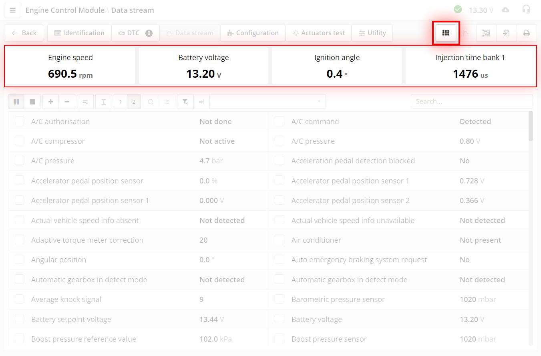This screenshot has width=541, height=356.
Task: Click the import file icon
Action: [506, 33]
